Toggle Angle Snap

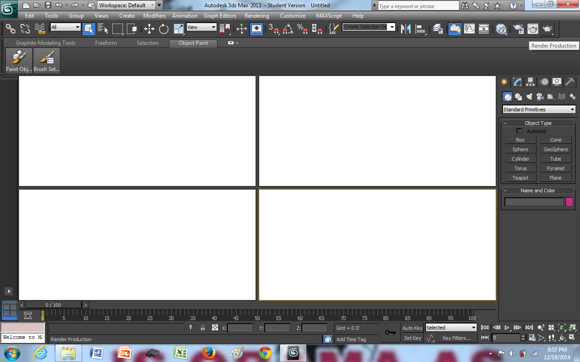click(288, 29)
